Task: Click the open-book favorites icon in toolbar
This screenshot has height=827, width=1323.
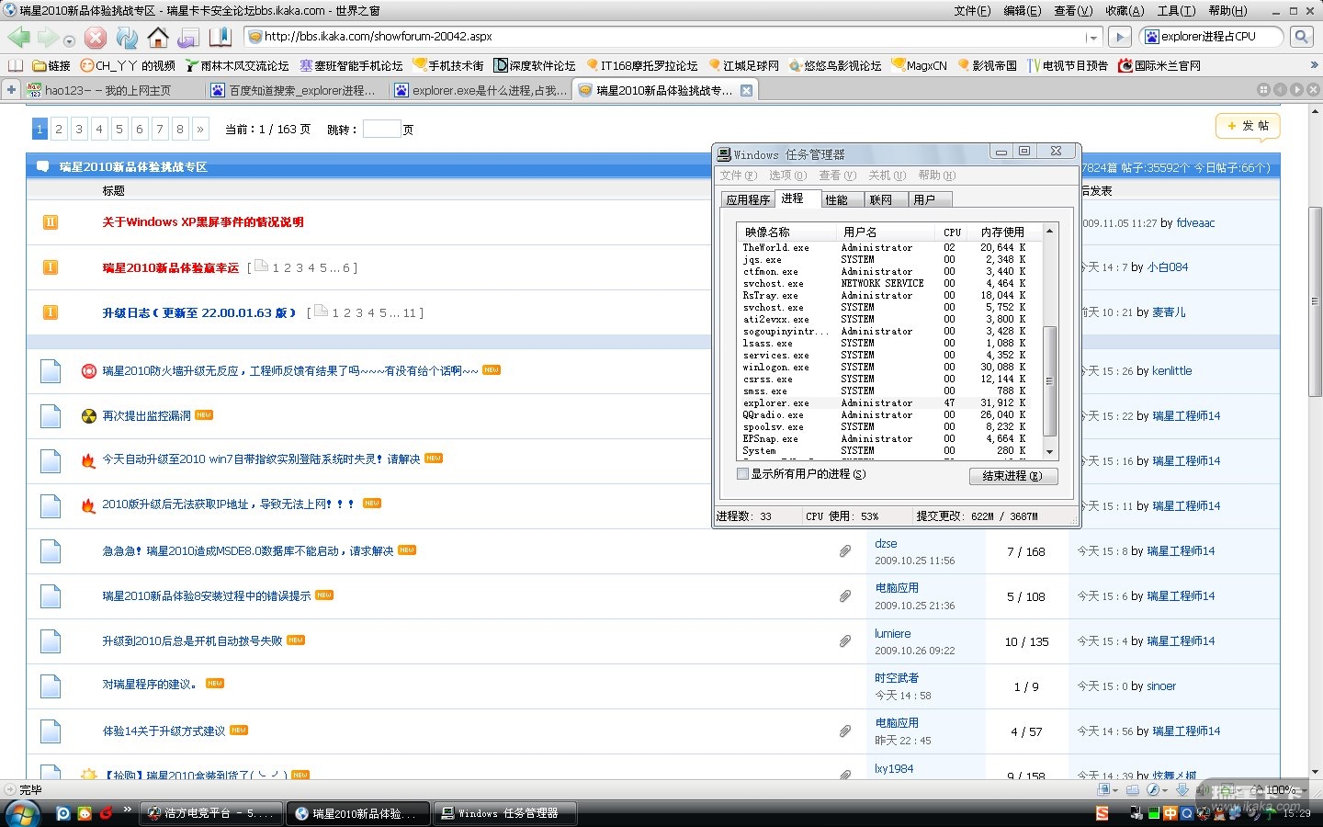Action: [220, 38]
